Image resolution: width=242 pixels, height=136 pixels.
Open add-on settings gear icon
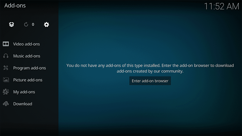(46, 24)
